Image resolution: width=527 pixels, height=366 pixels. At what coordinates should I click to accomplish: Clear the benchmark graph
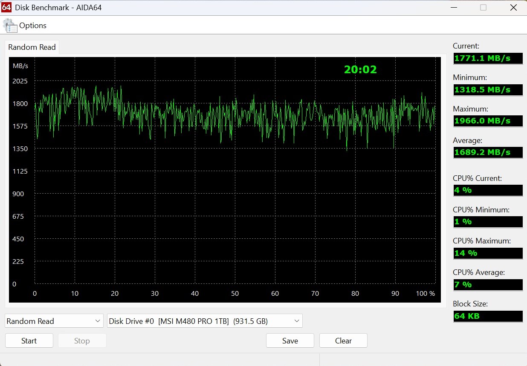click(x=343, y=340)
